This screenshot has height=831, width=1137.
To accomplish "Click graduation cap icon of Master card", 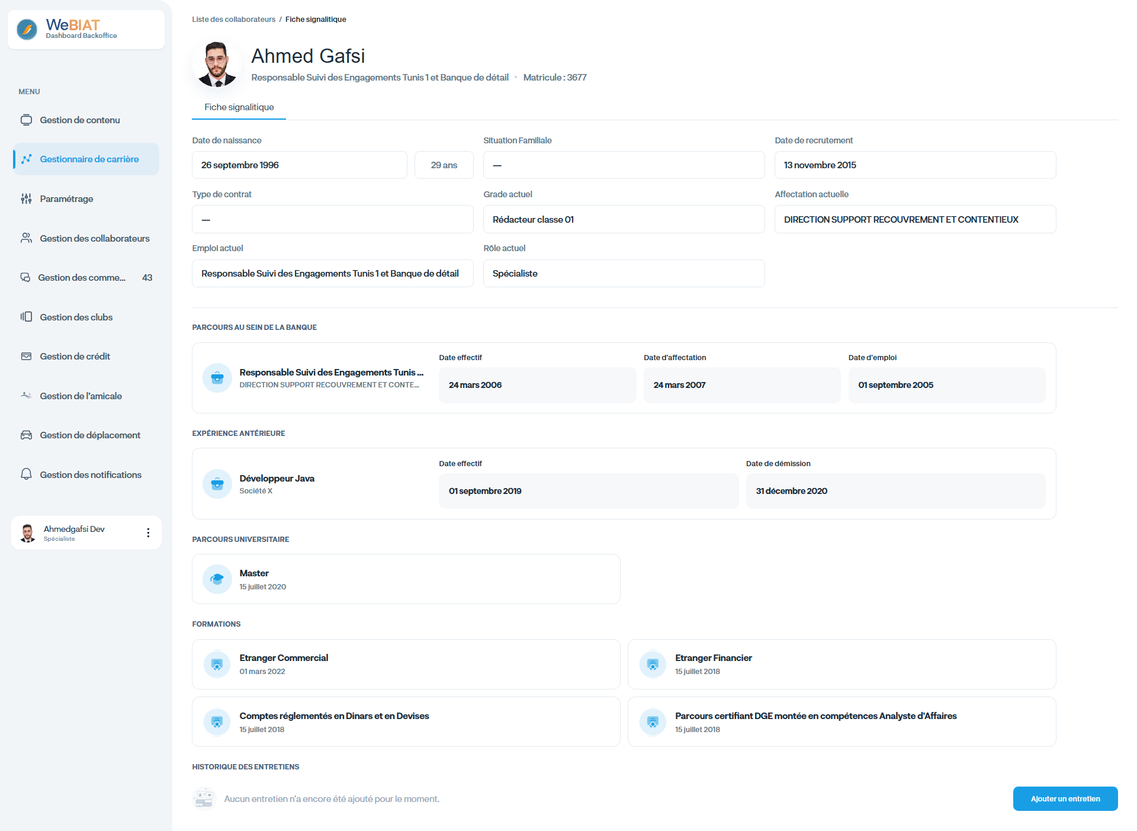I will point(217,579).
